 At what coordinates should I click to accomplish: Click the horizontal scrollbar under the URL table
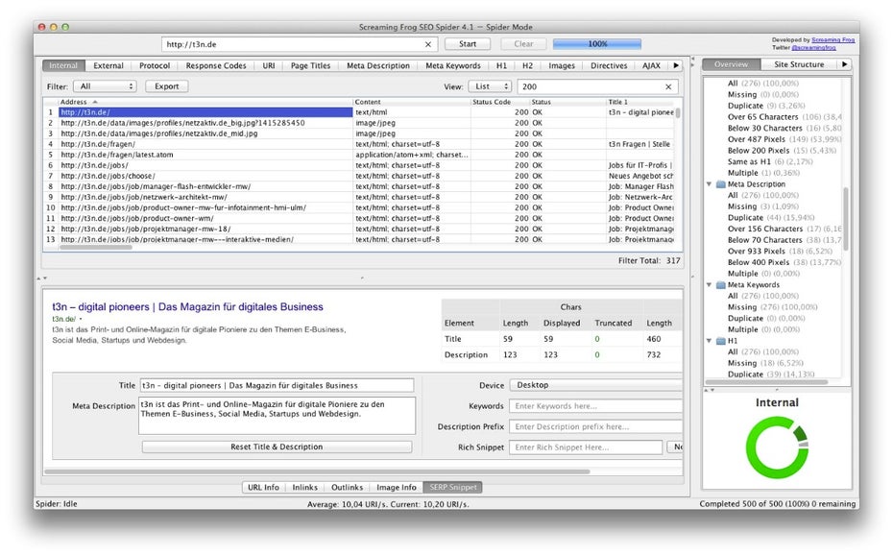[96, 247]
